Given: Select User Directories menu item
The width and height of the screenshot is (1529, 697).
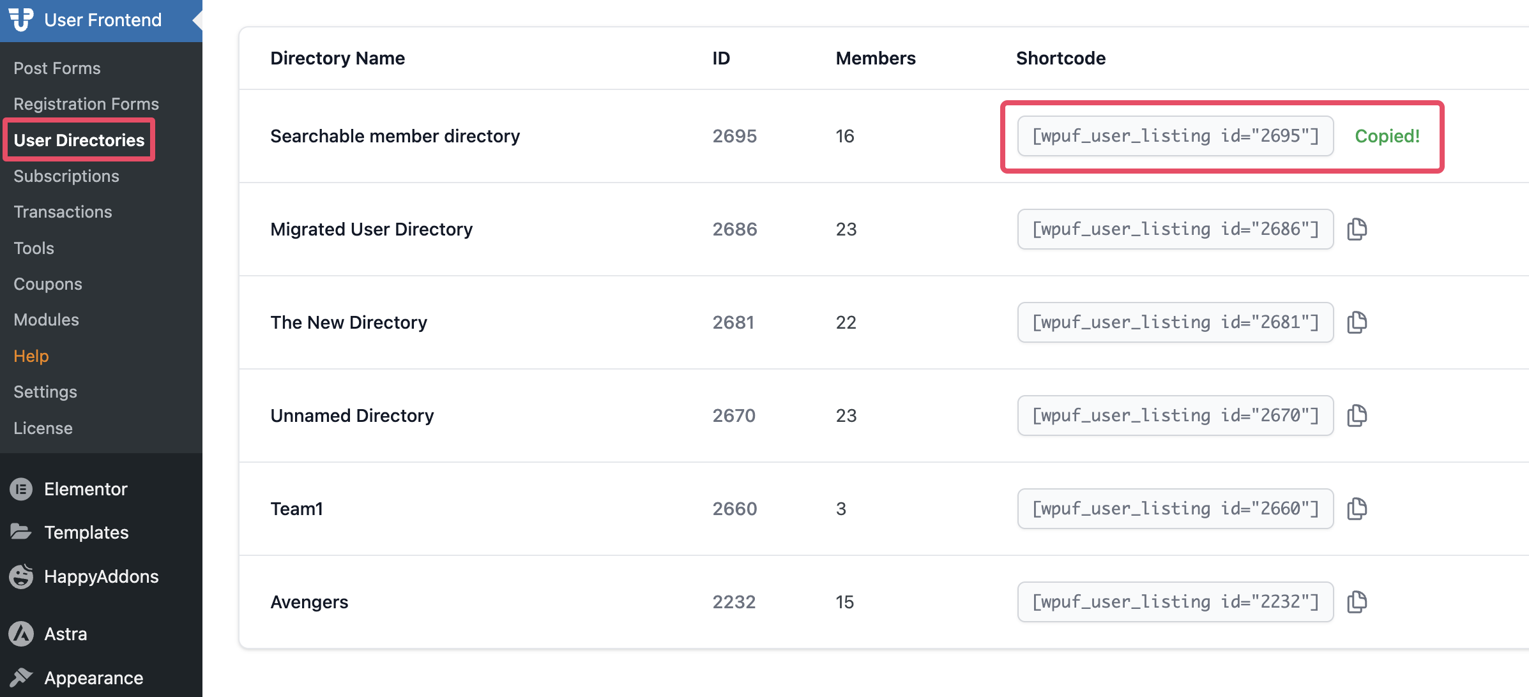Looking at the screenshot, I should [79, 140].
